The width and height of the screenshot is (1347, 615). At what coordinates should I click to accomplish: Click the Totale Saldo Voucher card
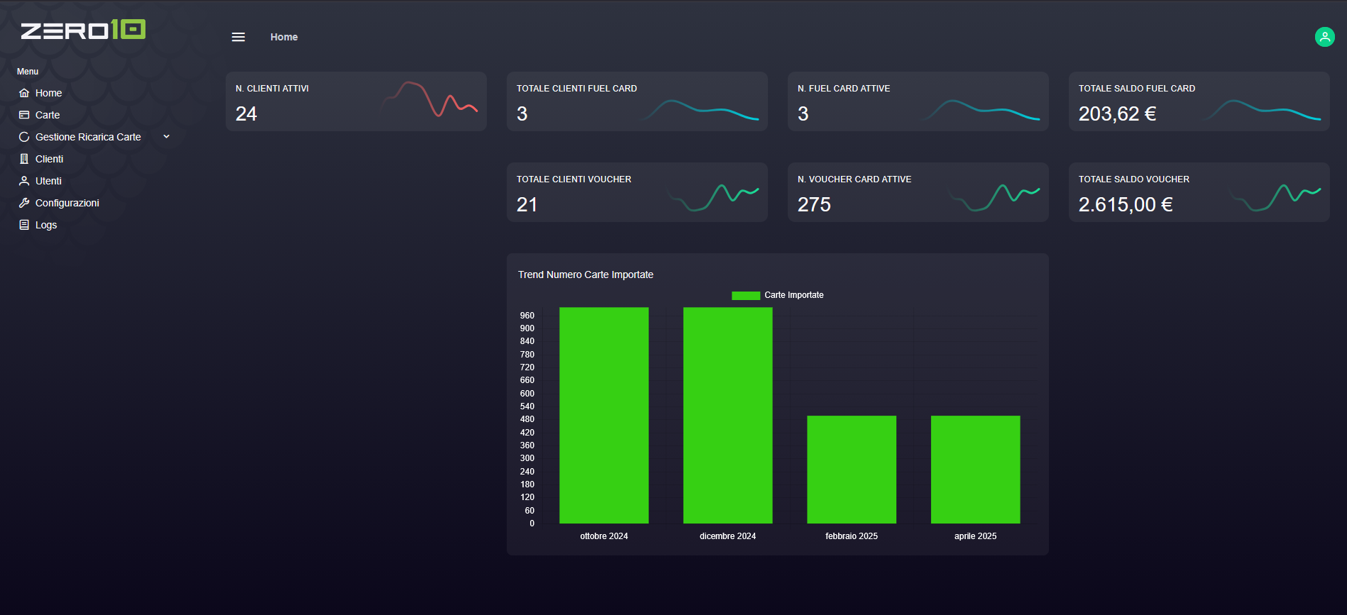pos(1199,192)
